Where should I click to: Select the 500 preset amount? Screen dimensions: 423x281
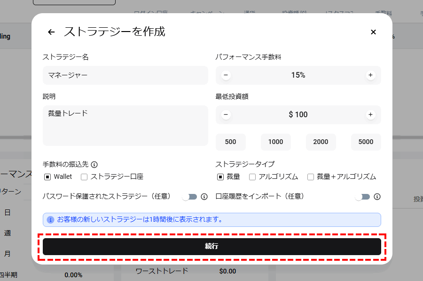[231, 142]
